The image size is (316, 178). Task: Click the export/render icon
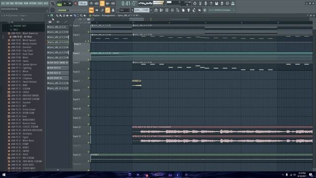point(222,3)
